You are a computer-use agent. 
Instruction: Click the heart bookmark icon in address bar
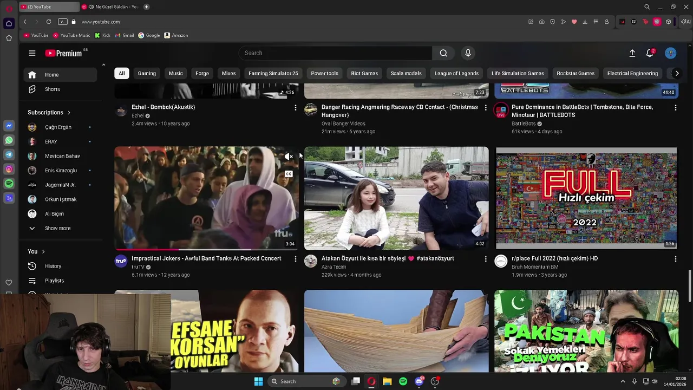574,22
